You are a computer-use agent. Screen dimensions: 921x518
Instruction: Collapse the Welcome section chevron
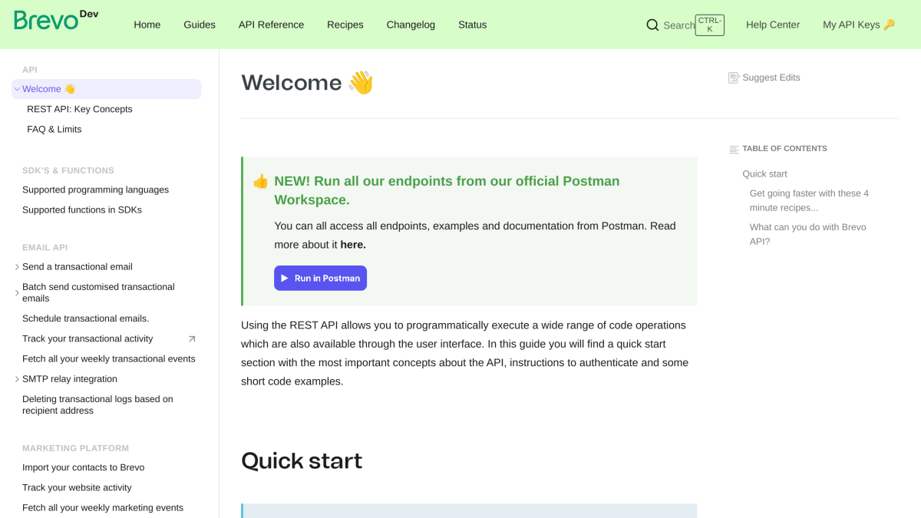coord(17,89)
